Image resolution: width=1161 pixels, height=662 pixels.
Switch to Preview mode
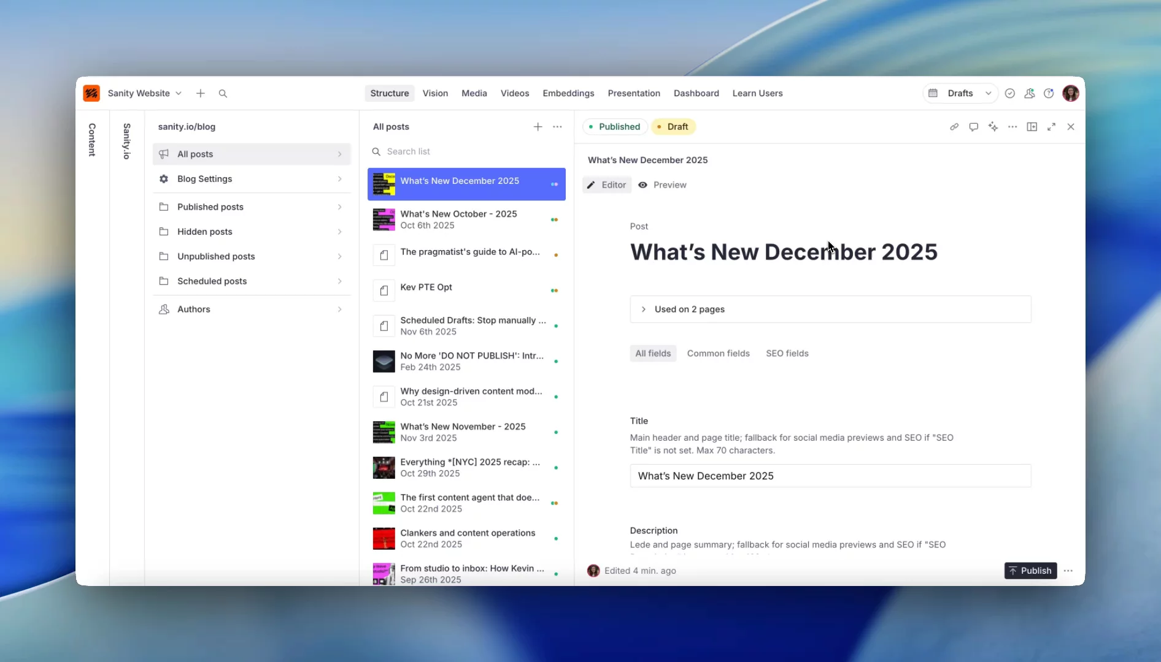click(663, 185)
